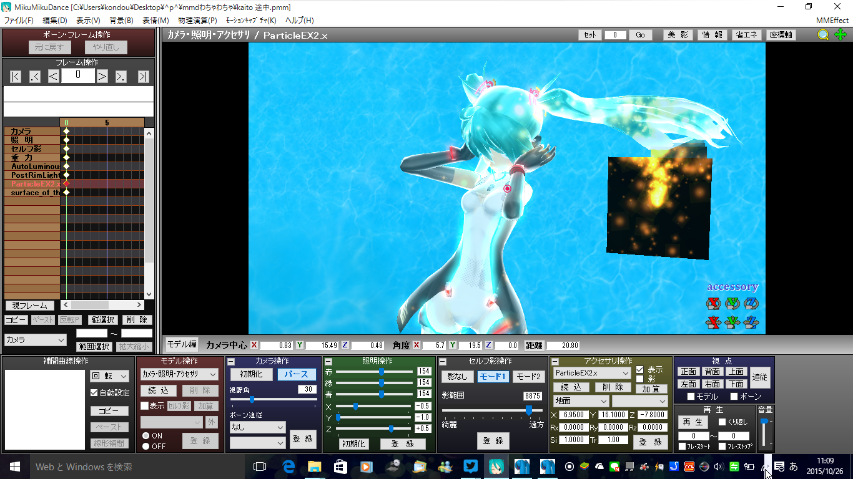Open File Explorer from the taskbar
Image resolution: width=853 pixels, height=479 pixels.
coord(314,466)
